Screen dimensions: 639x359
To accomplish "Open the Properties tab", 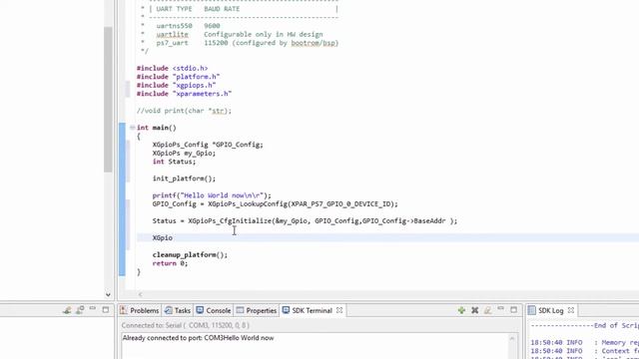I will click(x=257, y=310).
